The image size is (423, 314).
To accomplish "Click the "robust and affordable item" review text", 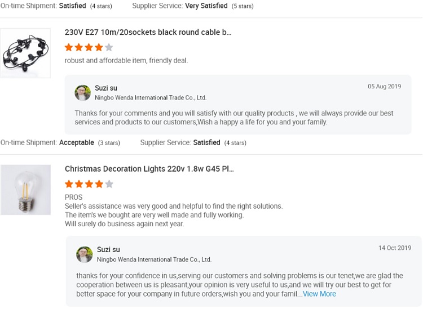I will click(x=126, y=60).
